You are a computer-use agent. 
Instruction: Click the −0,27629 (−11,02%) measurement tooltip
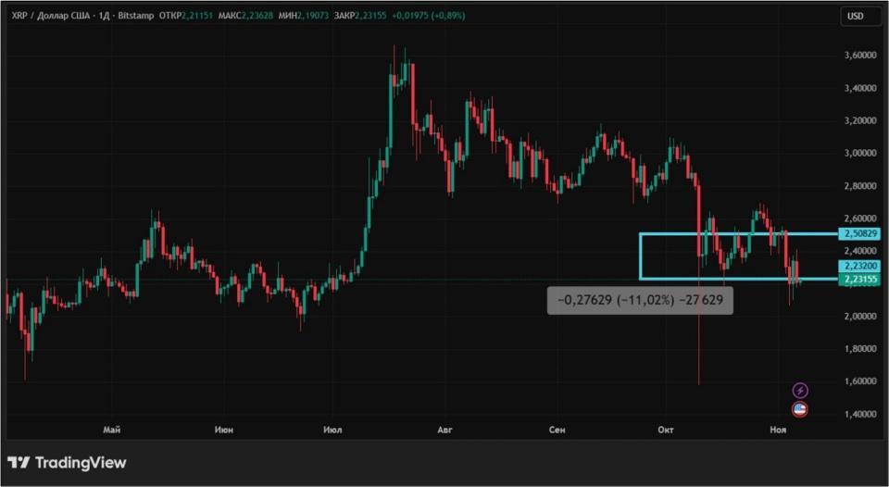640,300
